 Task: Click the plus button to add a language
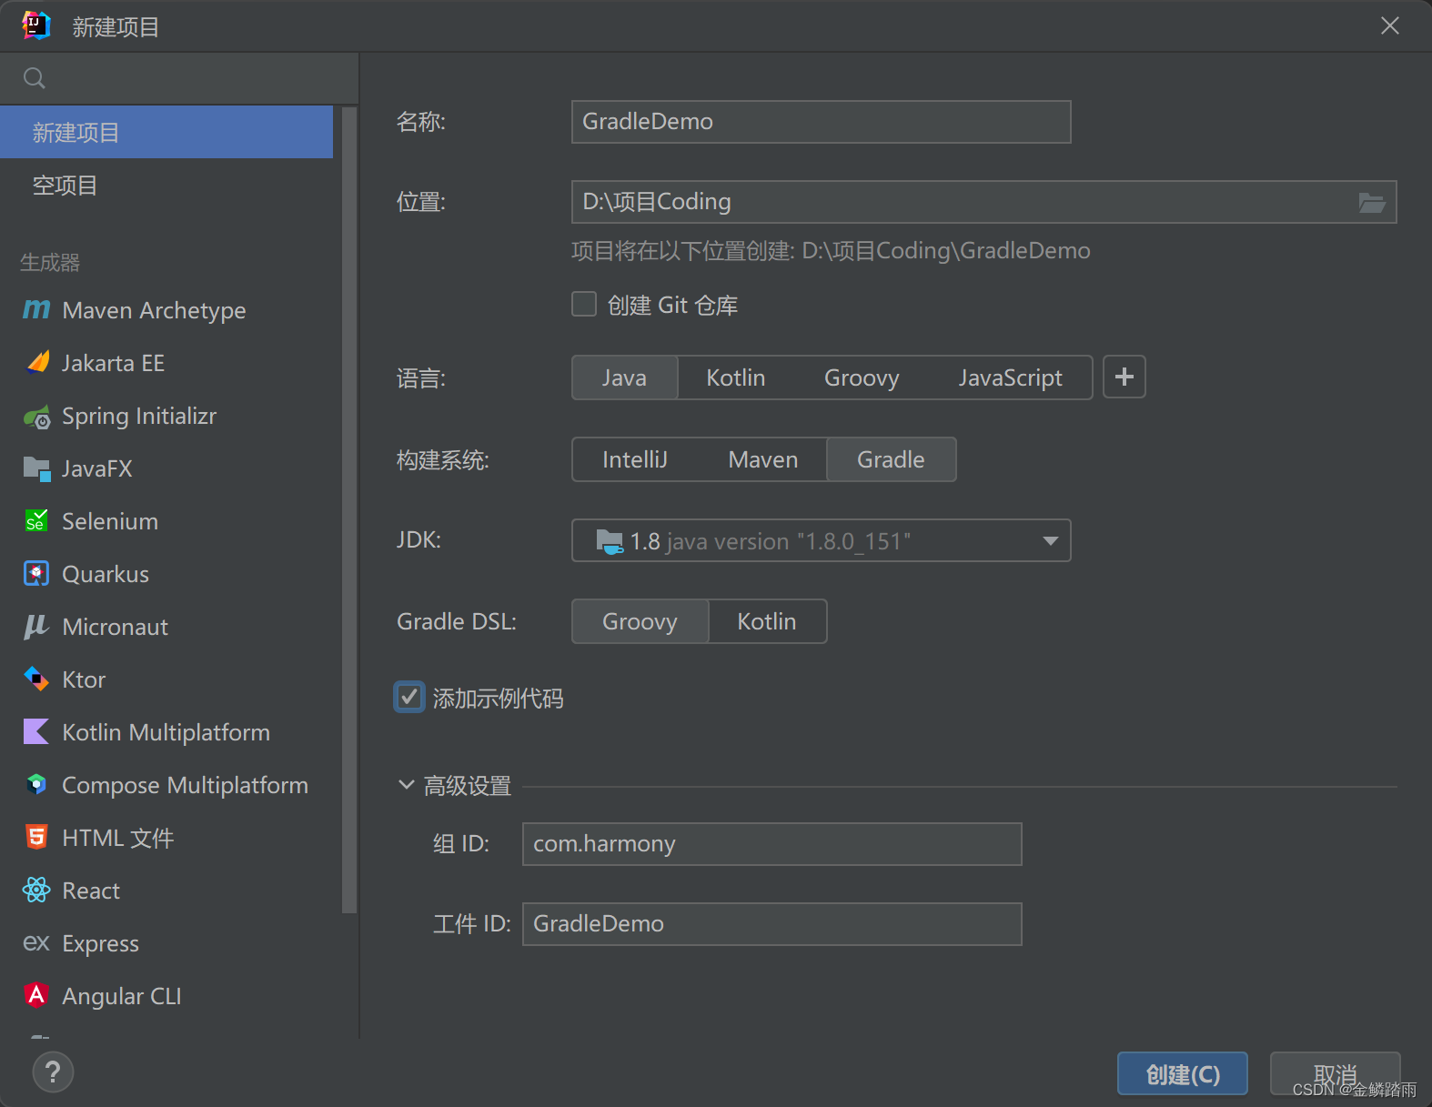(1124, 377)
